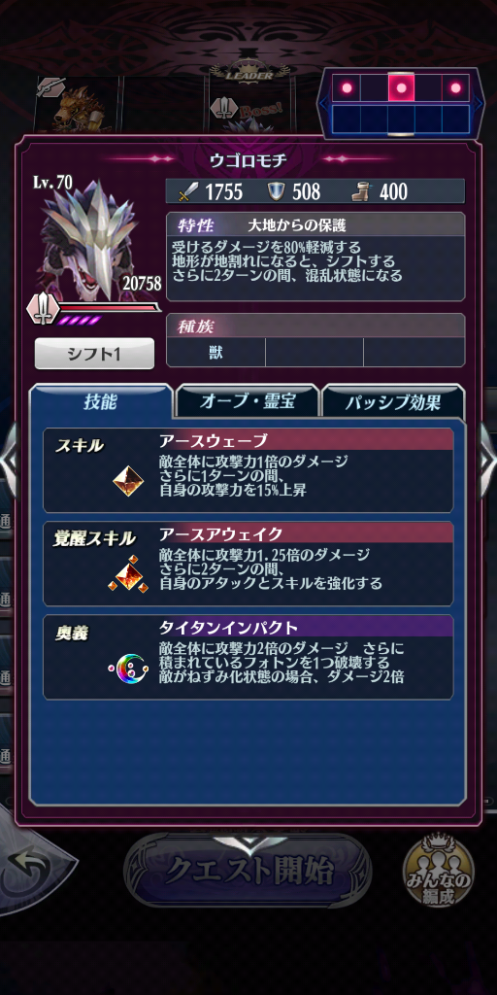
Task: Select the 技能 tab
Action: [x=101, y=401]
